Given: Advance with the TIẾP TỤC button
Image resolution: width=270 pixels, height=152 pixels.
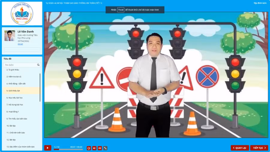Looking at the screenshot, I should click(259, 148).
